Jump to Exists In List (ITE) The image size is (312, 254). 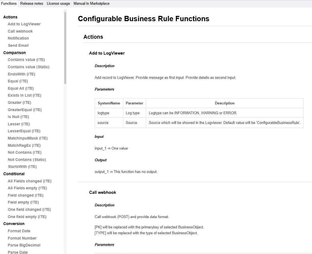pos(25,95)
